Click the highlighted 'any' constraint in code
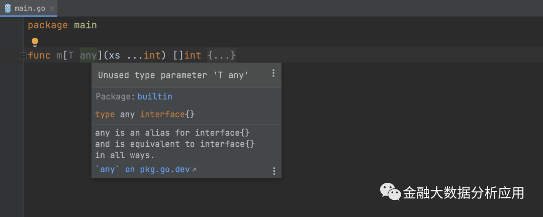Image resolution: width=543 pixels, height=217 pixels. click(88, 55)
